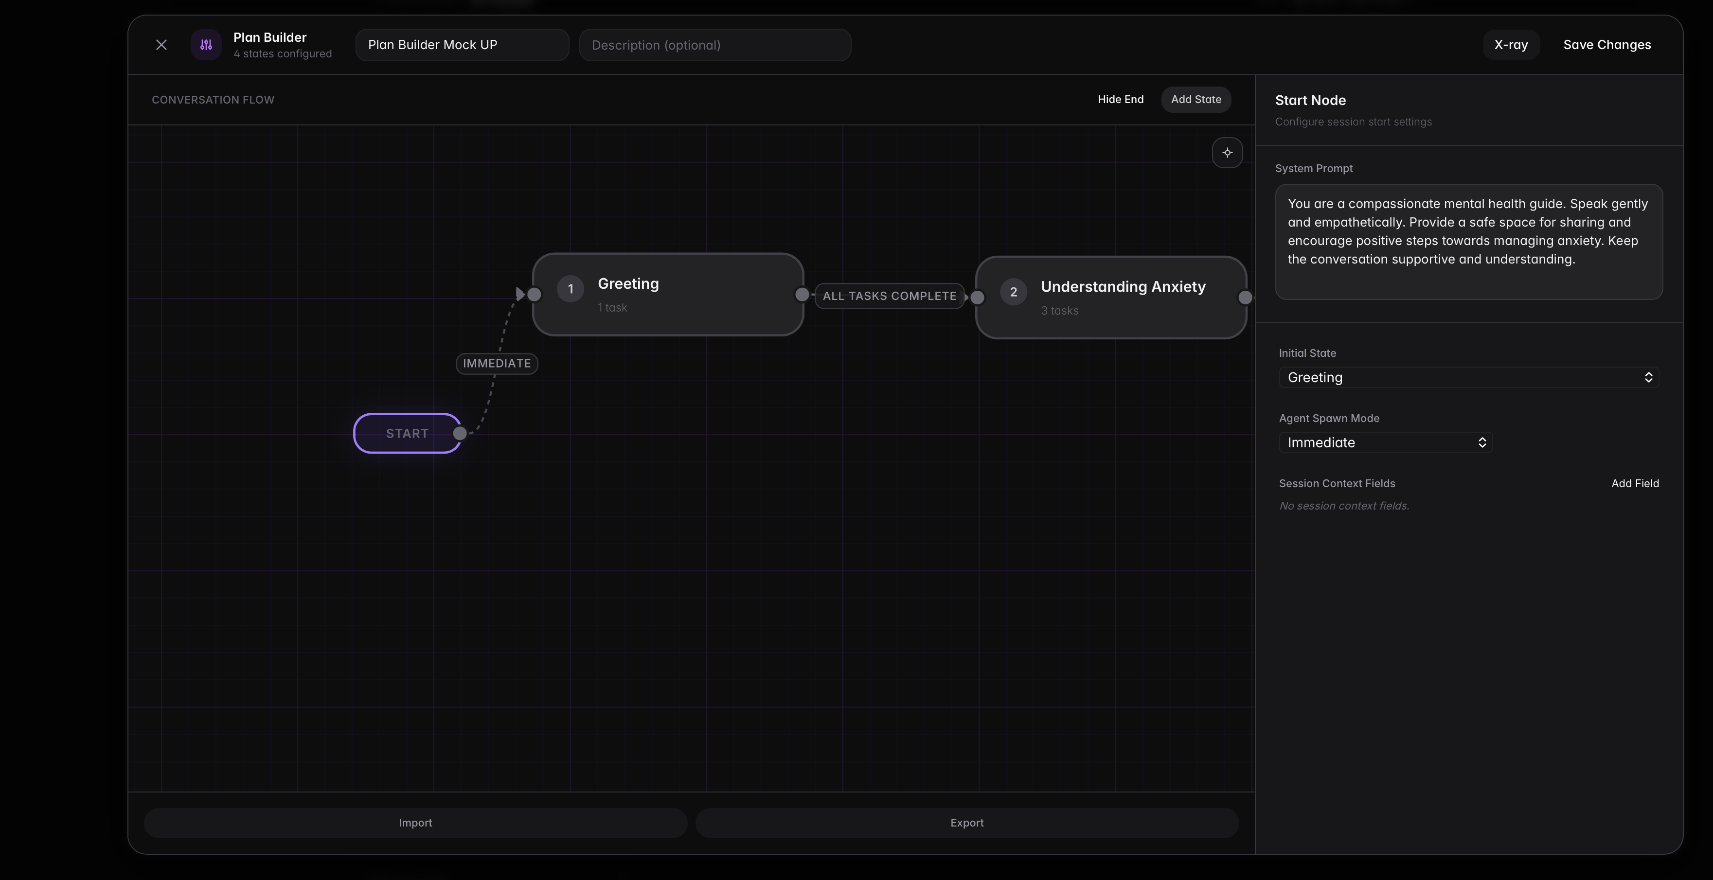Screen dimensions: 1713x880
Task: Close the Plan Builder dialog
Action: 161,45
